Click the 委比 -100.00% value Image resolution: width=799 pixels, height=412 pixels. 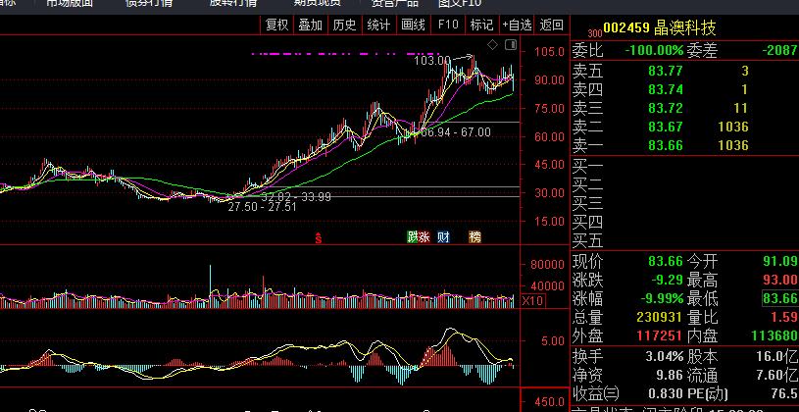(x=654, y=50)
